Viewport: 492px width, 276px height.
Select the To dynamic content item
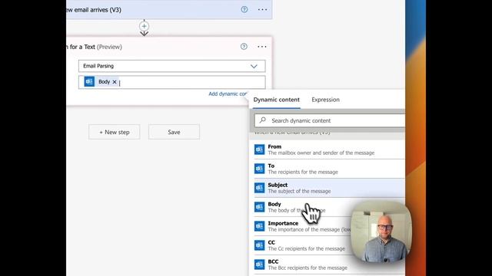[x=329, y=169]
